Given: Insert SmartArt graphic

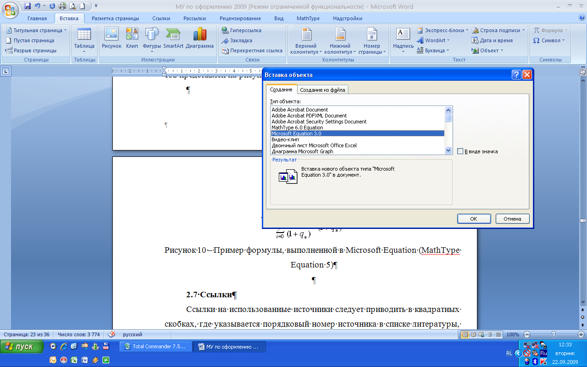Looking at the screenshot, I should pos(173,38).
